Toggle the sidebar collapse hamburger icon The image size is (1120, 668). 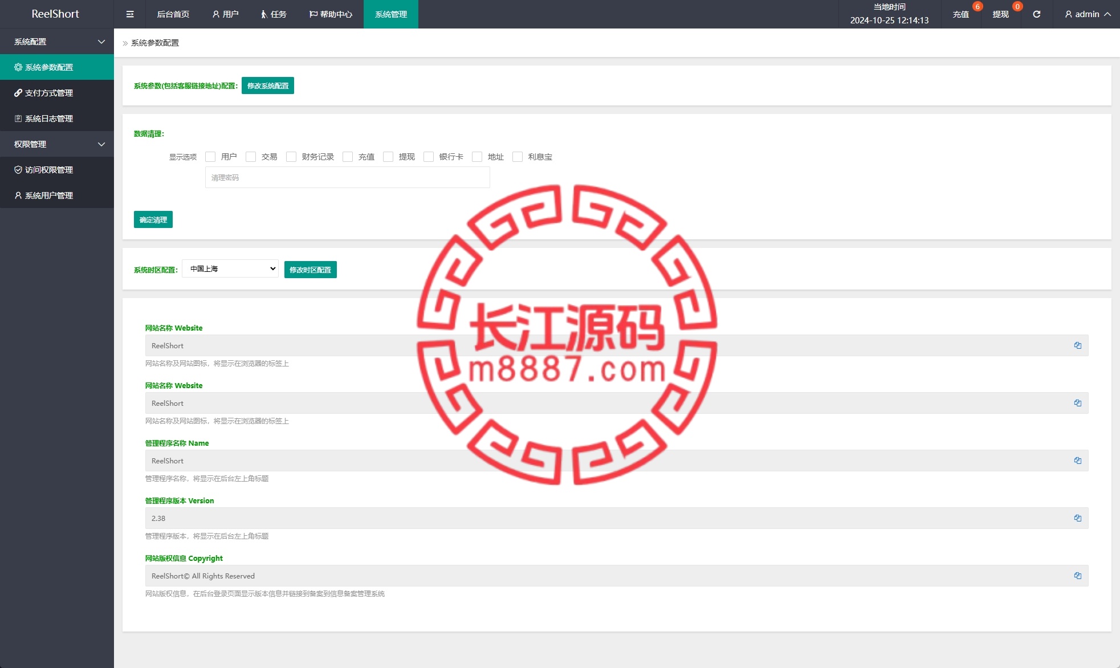[x=130, y=14]
